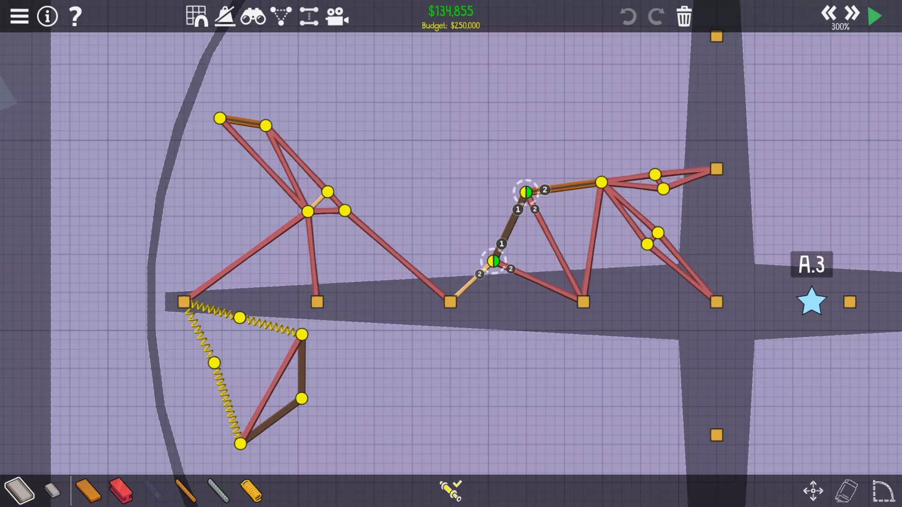This screenshot has height=507, width=902.
Task: Undo the last bridge edit
Action: (628, 16)
